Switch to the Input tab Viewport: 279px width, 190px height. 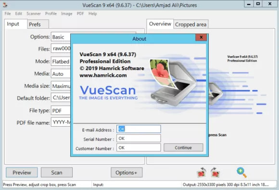pos(16,24)
